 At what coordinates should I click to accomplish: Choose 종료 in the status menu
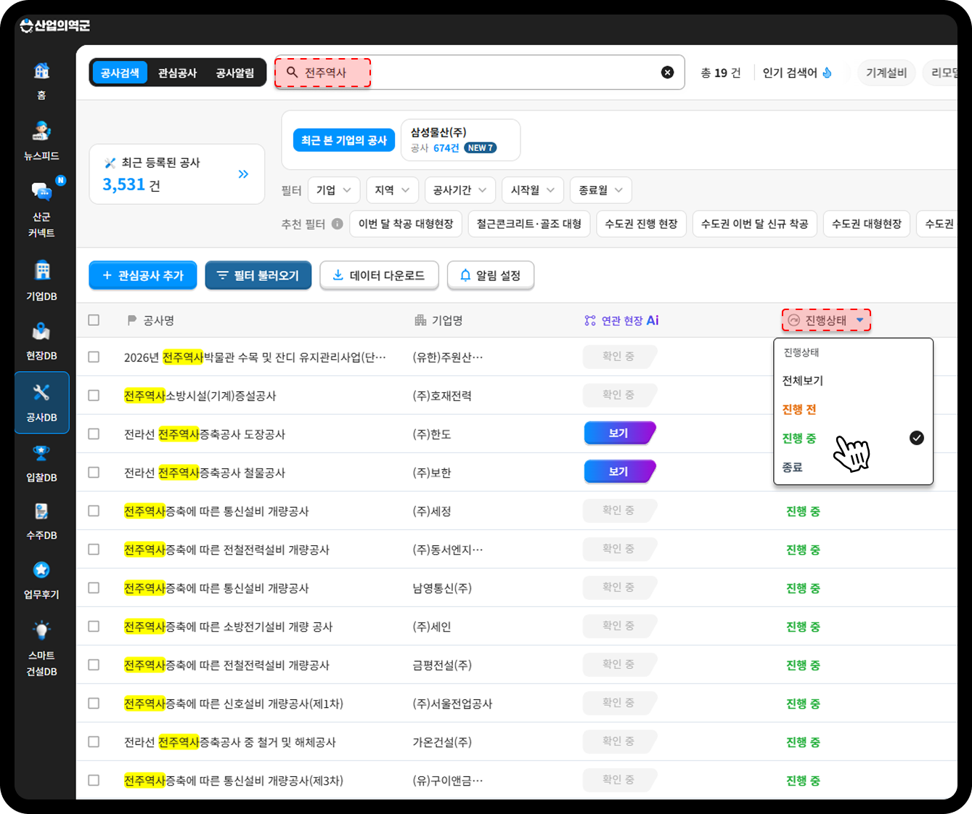click(793, 467)
